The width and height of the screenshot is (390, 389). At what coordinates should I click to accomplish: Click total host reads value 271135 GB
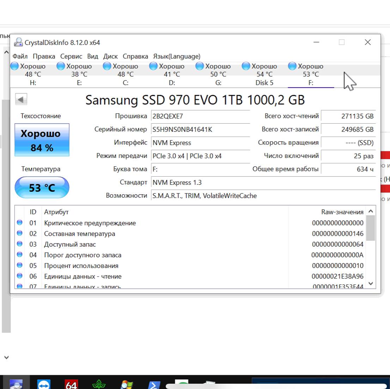[x=348, y=116]
